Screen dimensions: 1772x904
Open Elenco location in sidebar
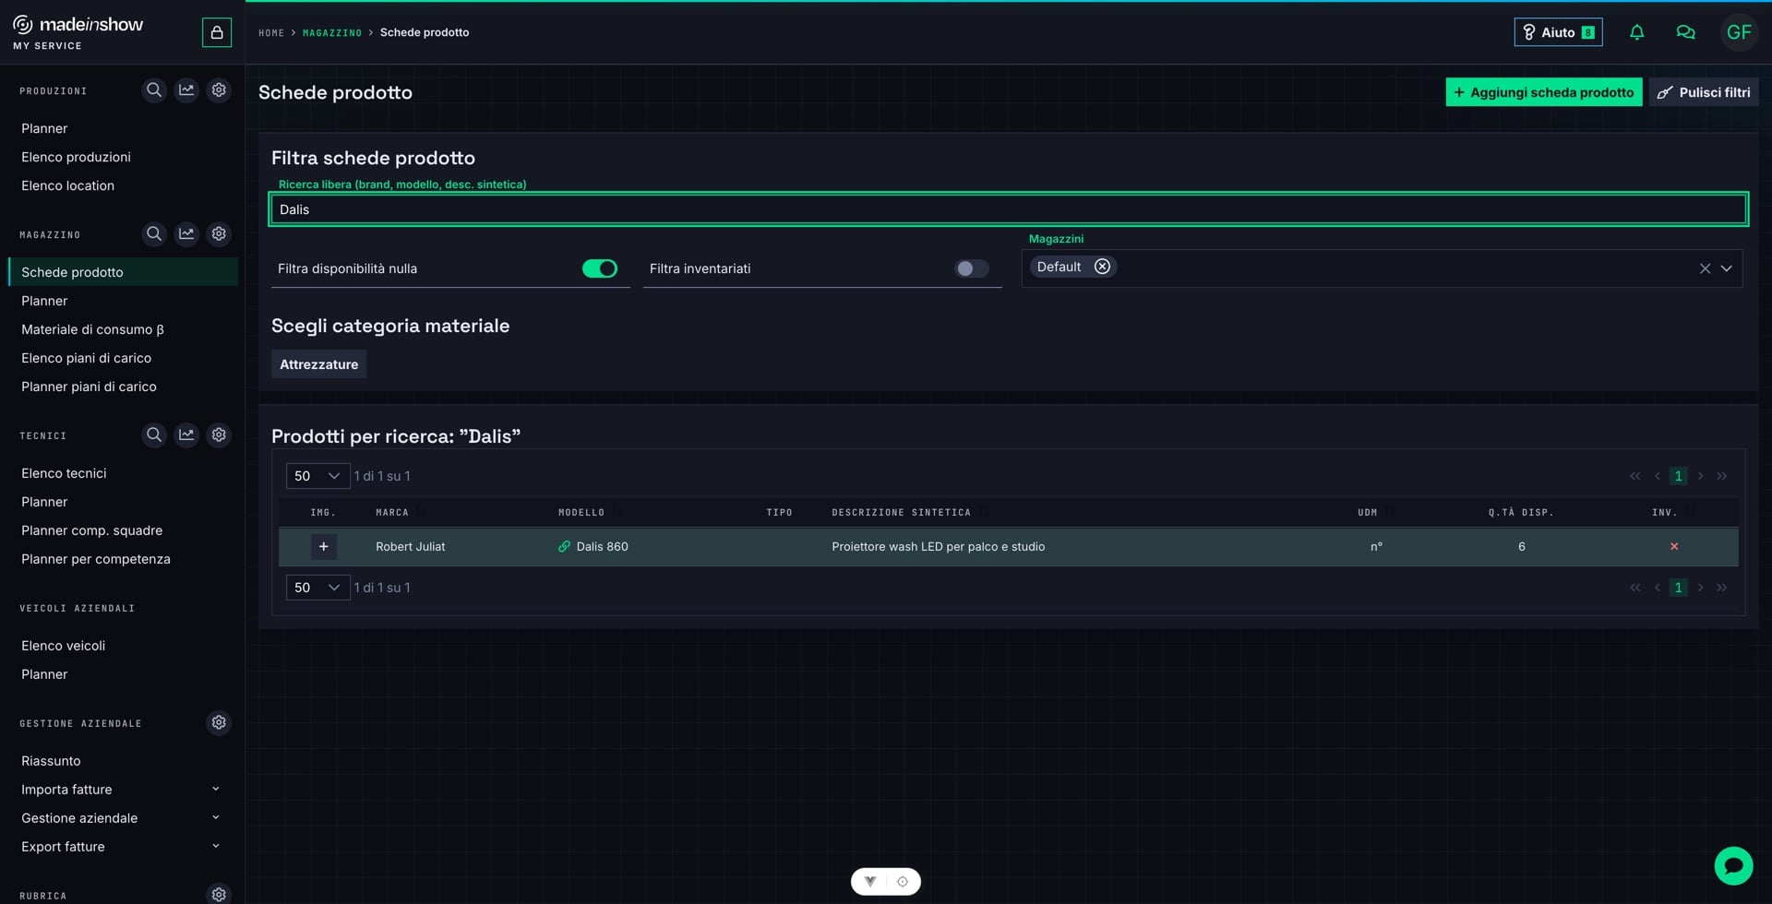(67, 185)
